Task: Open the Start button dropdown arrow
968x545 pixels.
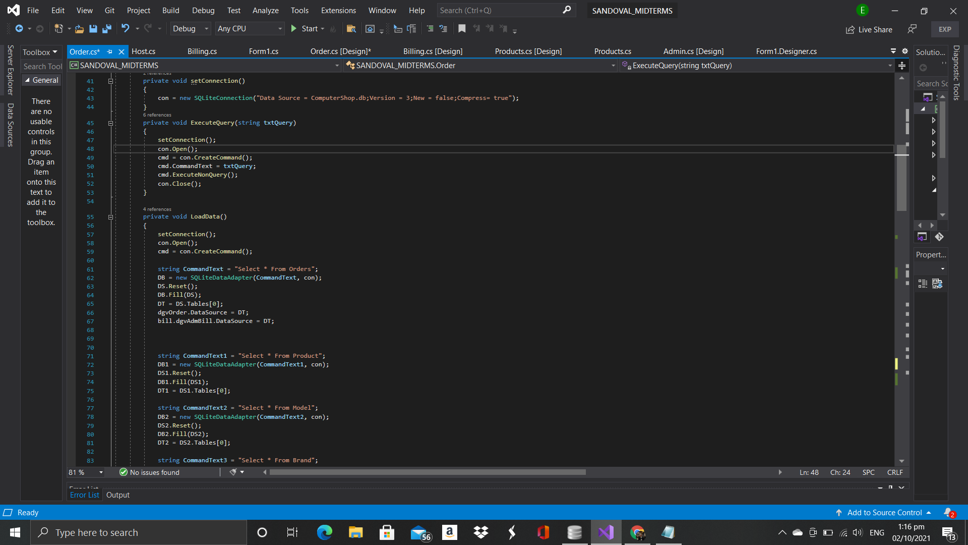Action: (323, 29)
